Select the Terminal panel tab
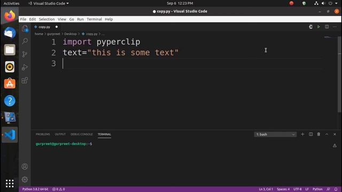This screenshot has height=192, width=342. [104, 134]
